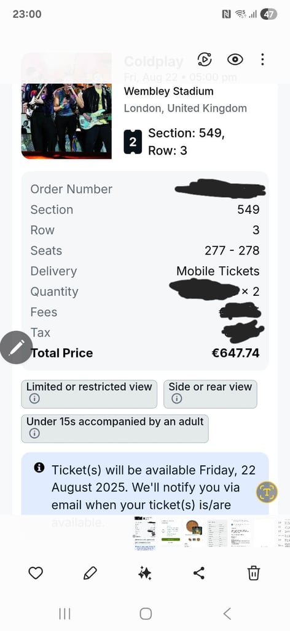Toggle the heart favorite icon
The height and width of the screenshot is (631, 290).
pyautogui.click(x=36, y=572)
